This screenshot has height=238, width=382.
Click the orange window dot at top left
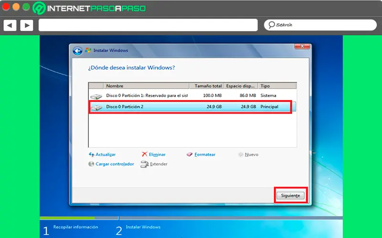(x=16, y=7)
